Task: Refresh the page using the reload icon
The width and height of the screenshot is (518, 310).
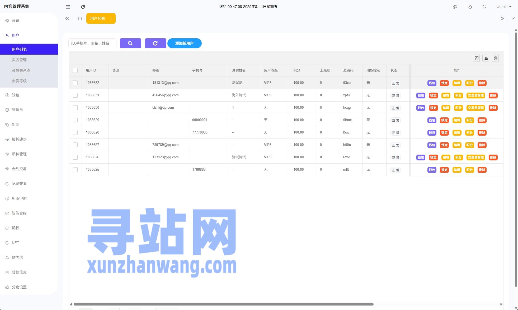Action: click(x=83, y=7)
